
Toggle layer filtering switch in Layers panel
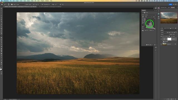click(176, 32)
